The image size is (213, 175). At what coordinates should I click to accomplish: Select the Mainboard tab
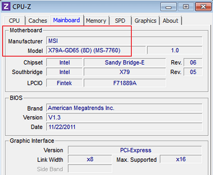click(67, 20)
